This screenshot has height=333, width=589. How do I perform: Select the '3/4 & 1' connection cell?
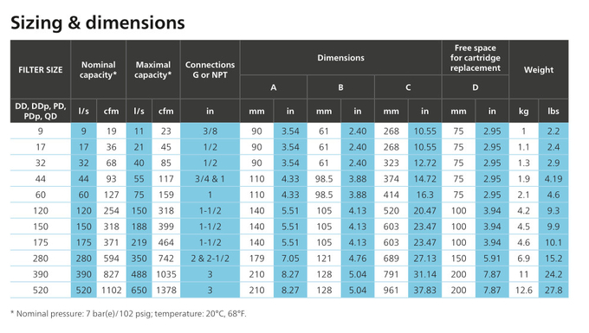pos(210,179)
